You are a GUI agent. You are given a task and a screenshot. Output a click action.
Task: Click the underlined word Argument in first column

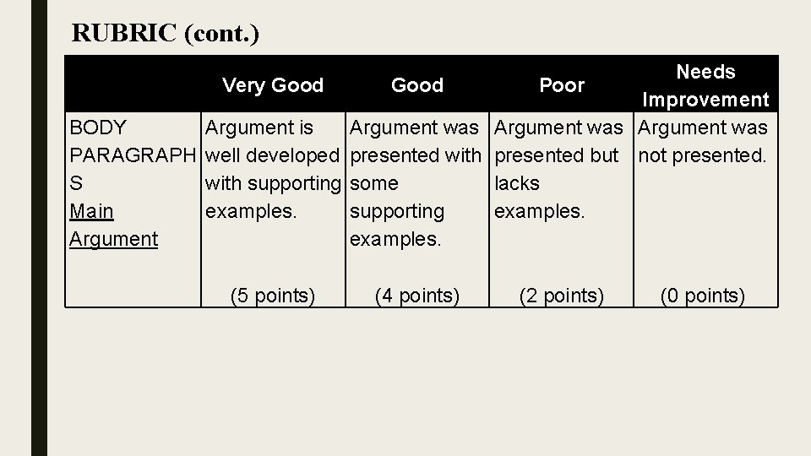[113, 239]
